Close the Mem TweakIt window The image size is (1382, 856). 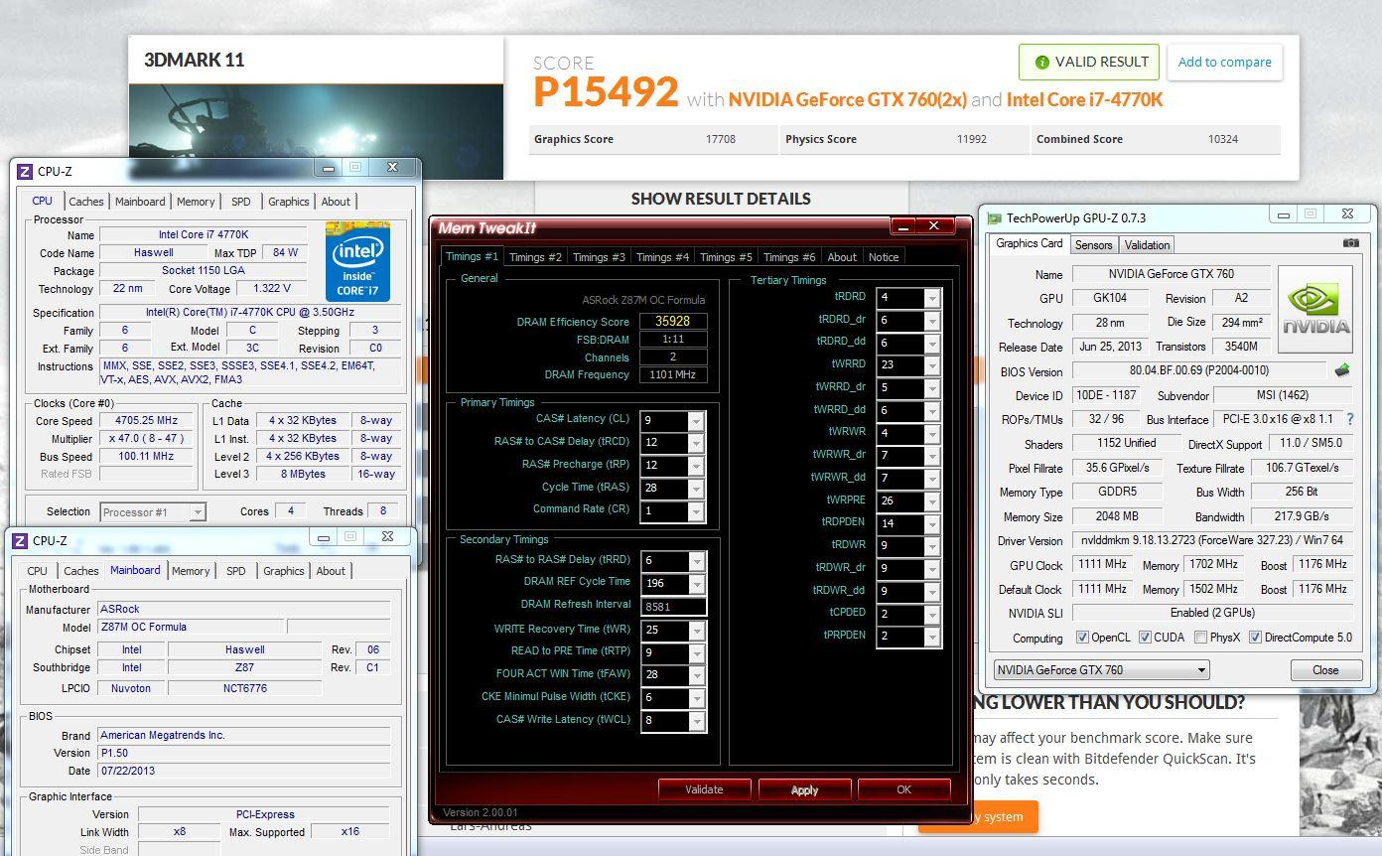pos(934,226)
